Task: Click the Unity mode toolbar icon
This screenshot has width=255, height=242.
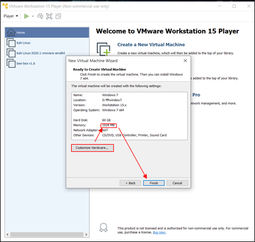Action: (x=58, y=16)
